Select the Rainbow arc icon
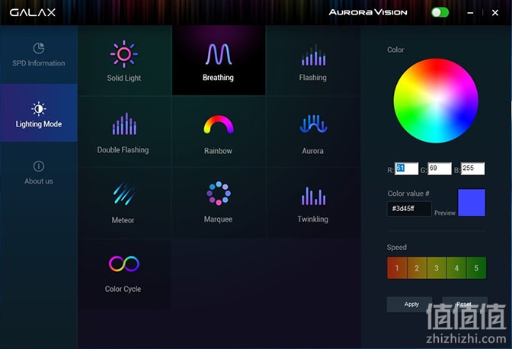The width and height of the screenshot is (512, 349). (x=219, y=124)
